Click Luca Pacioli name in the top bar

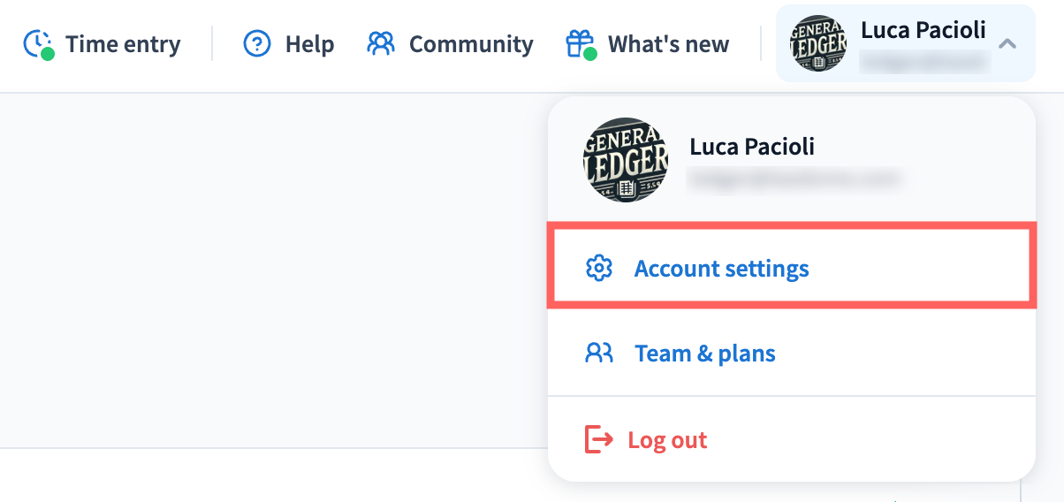(923, 31)
